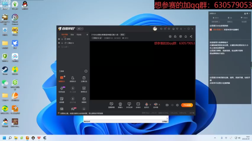
Task: Open the 房管助手 tool icon
Action: coord(73,79)
